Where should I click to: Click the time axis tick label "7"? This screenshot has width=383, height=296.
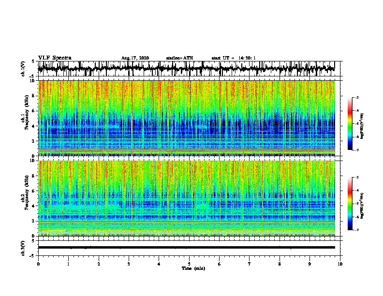250,264
